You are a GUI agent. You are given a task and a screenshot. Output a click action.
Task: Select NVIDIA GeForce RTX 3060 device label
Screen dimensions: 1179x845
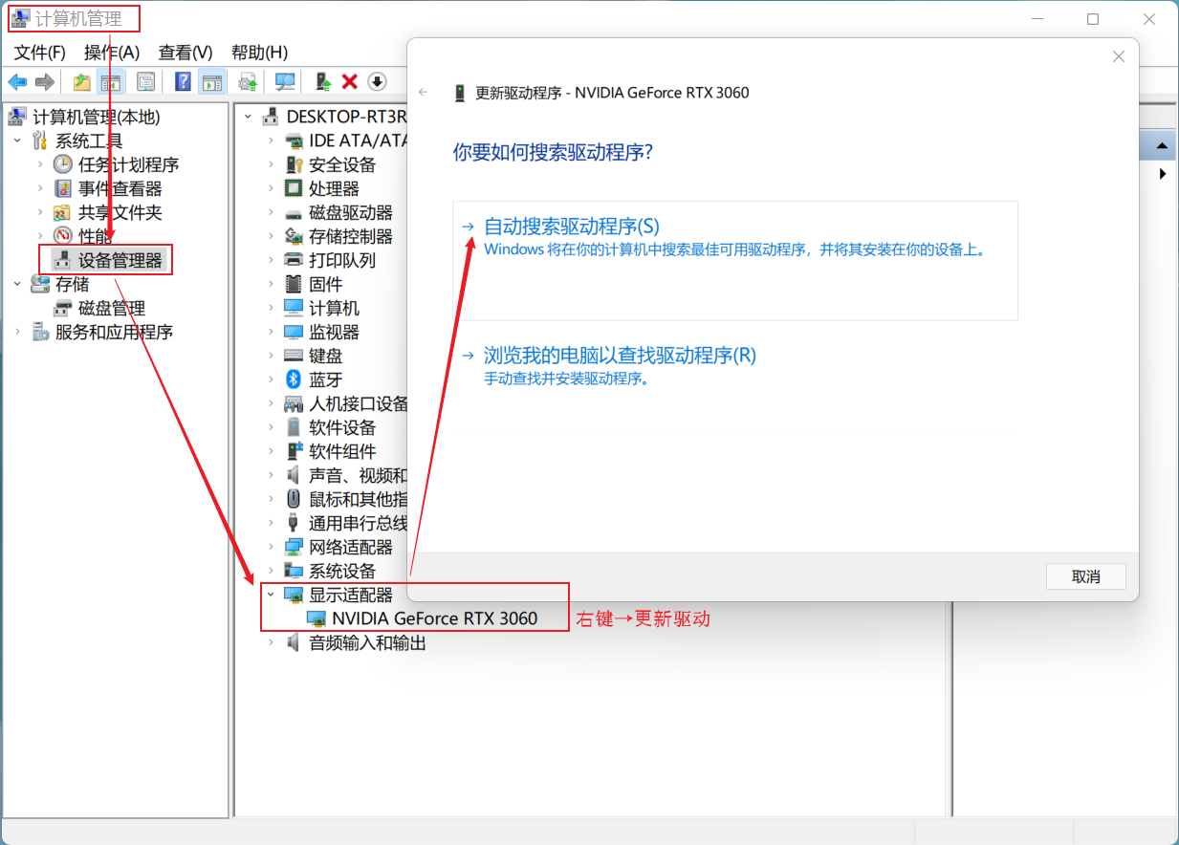[434, 618]
